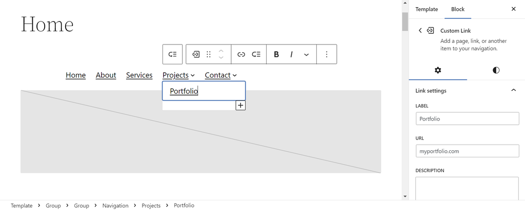Switch to the Template tab

pos(427,9)
